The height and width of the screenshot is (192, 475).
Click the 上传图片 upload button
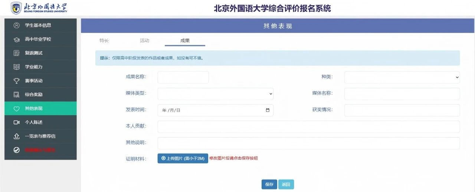pyautogui.click(x=183, y=158)
